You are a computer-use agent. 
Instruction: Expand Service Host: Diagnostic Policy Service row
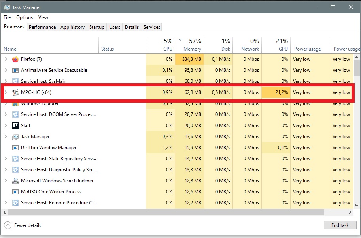click(x=6, y=170)
